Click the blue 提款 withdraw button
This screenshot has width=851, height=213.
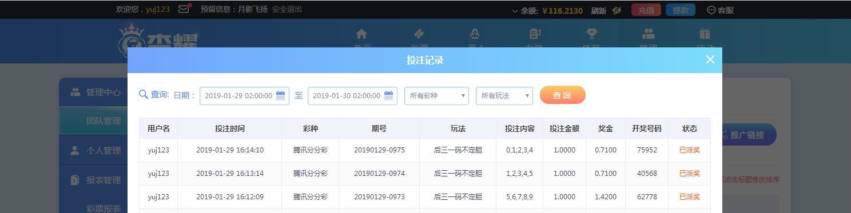pyautogui.click(x=681, y=10)
